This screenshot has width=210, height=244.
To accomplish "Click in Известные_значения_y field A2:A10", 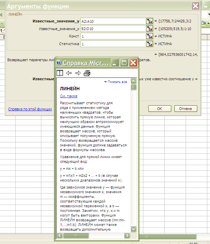I will pyautogui.click(x=113, y=21).
